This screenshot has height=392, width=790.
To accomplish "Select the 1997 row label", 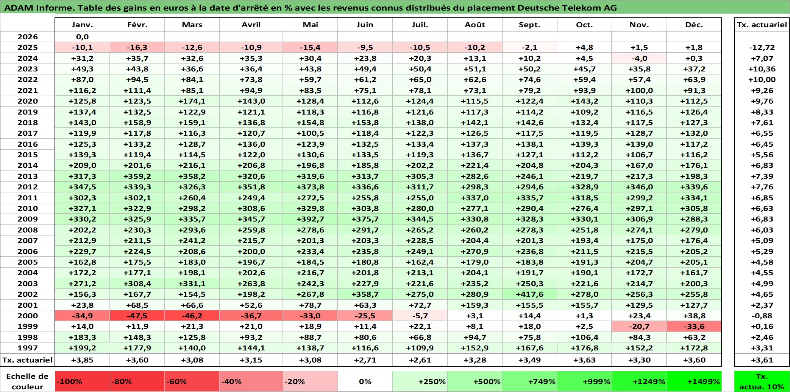I will click(x=28, y=348).
